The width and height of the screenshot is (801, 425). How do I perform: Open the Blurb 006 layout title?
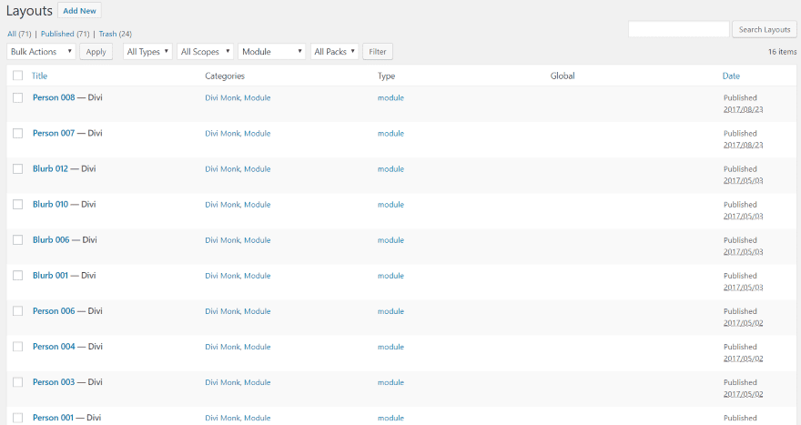point(51,239)
